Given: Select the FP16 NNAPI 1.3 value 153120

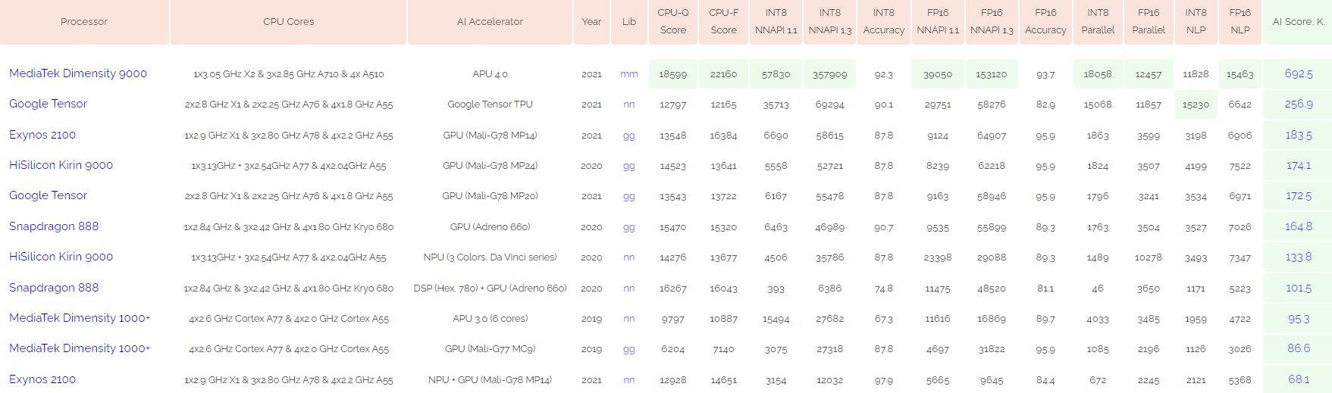Looking at the screenshot, I should point(992,74).
